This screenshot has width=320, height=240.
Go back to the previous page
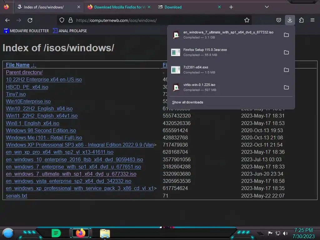7,20
